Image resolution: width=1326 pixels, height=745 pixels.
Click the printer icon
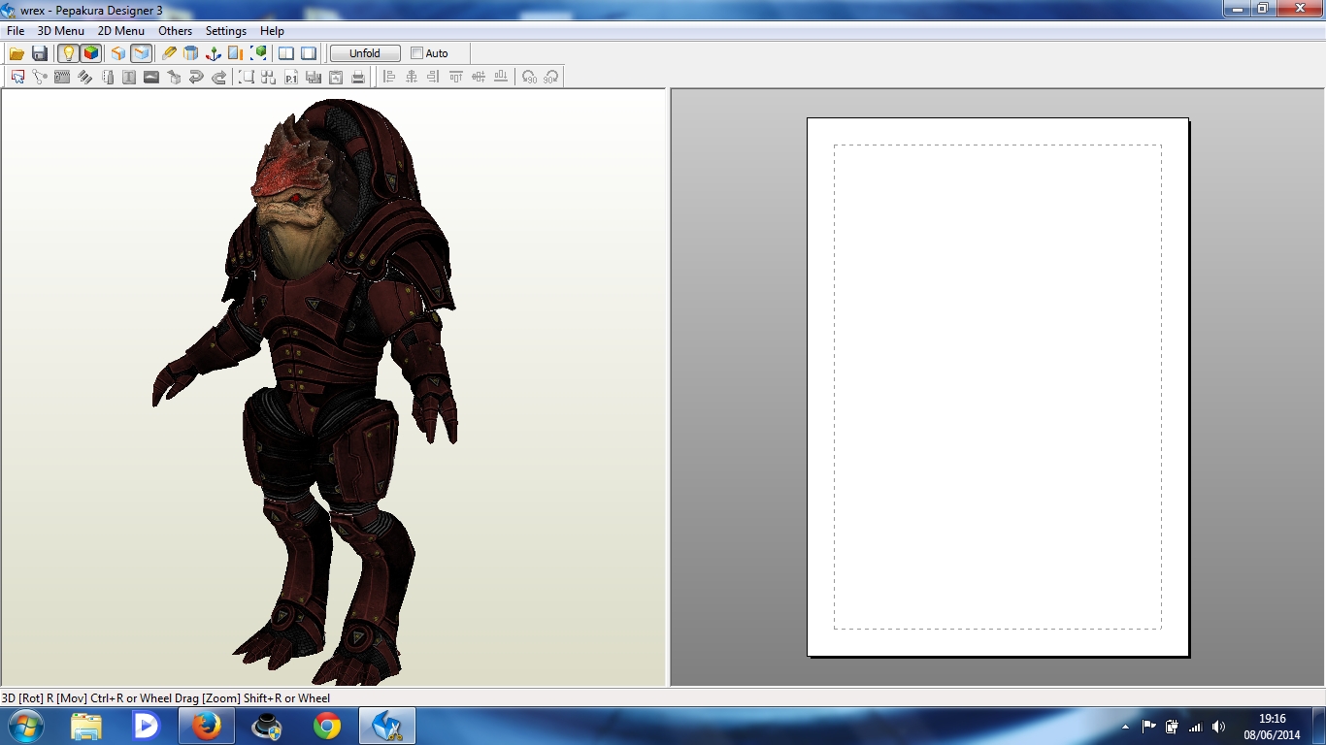[358, 77]
